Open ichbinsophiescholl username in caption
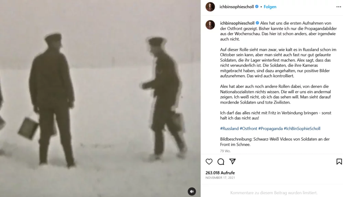343x197 pixels. [237, 23]
